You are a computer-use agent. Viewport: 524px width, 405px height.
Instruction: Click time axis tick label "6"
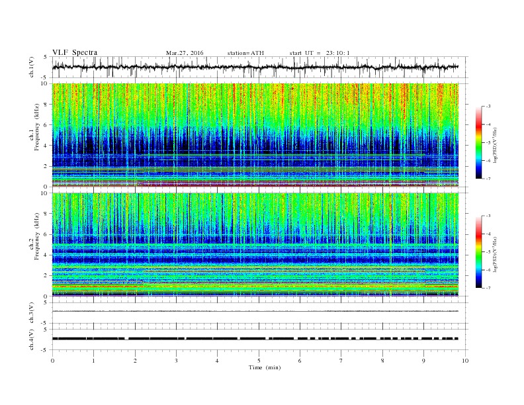pos(300,361)
